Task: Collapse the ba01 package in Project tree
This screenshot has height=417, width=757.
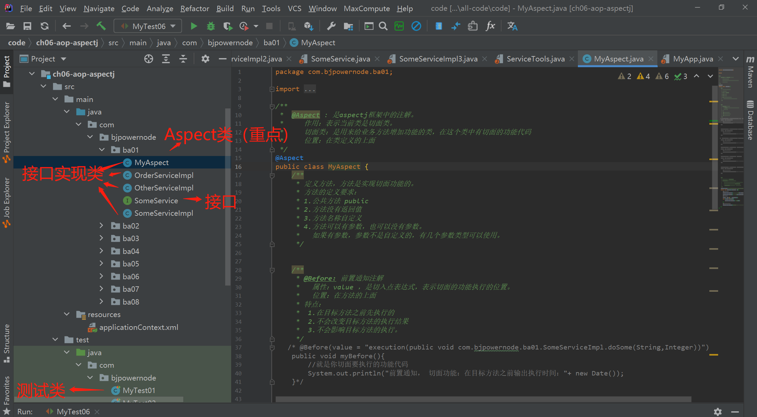Action: pyautogui.click(x=102, y=150)
